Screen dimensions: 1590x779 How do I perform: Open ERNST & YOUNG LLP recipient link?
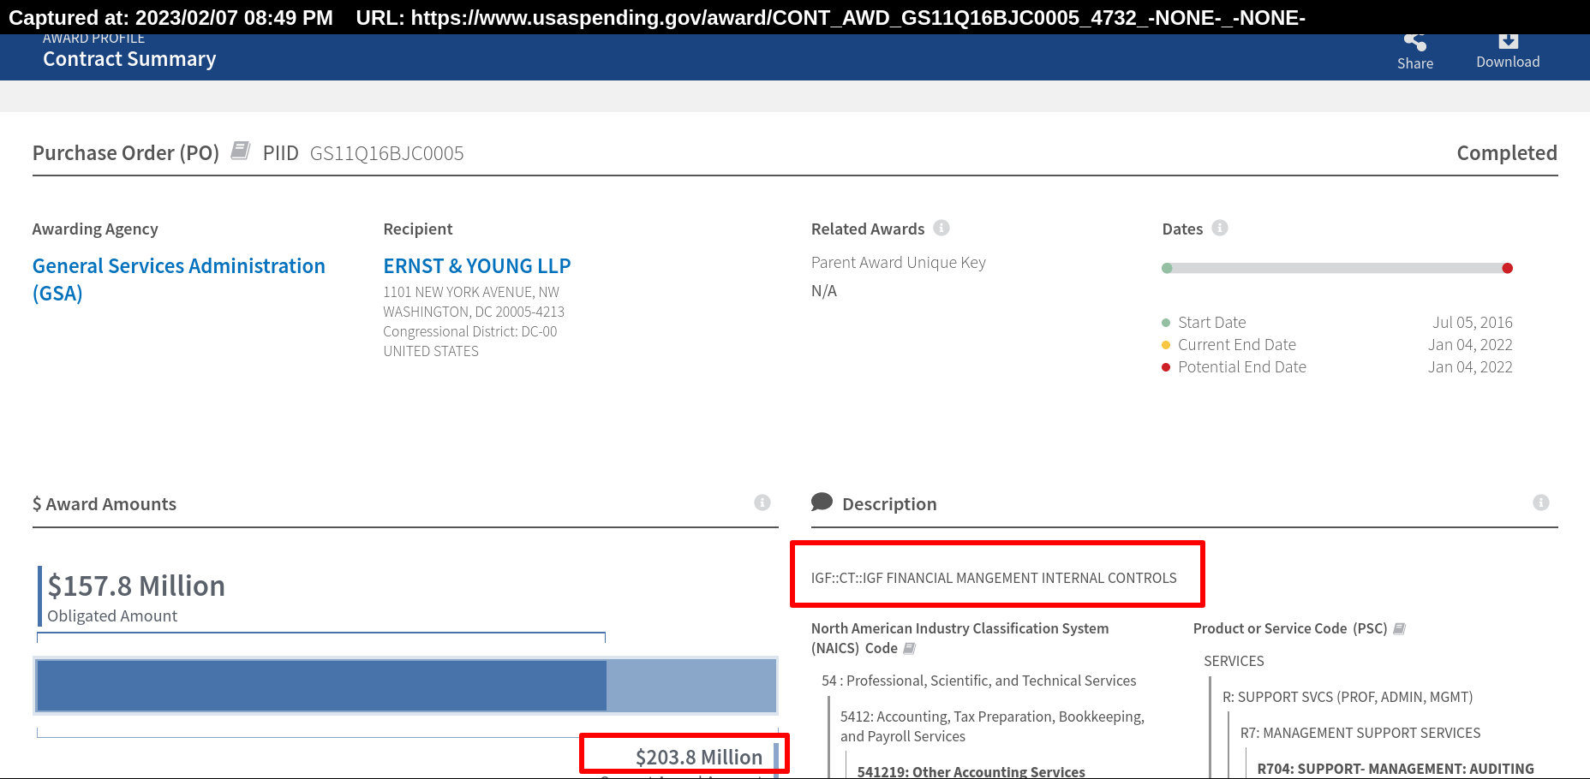[x=477, y=266]
